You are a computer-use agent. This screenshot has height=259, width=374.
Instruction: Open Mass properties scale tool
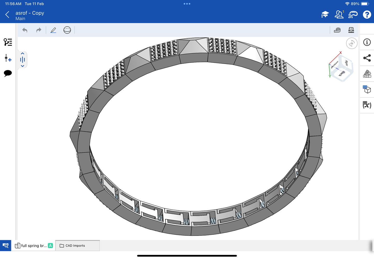[x=351, y=30]
